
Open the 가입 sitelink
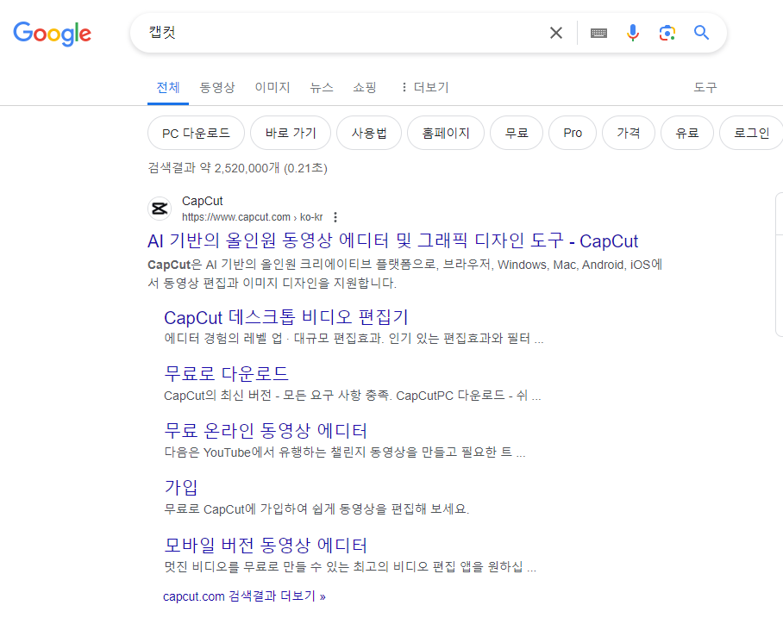(181, 487)
